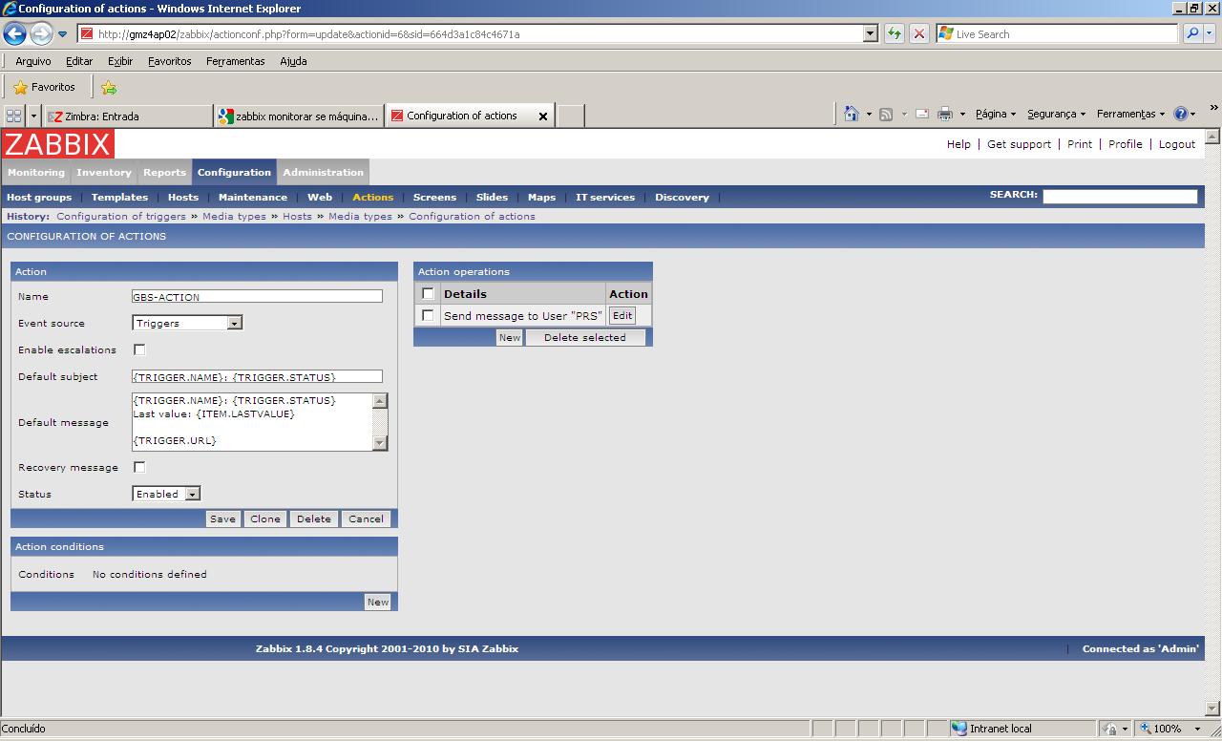Click the Default message text area
1222x741 pixels.
coord(252,422)
